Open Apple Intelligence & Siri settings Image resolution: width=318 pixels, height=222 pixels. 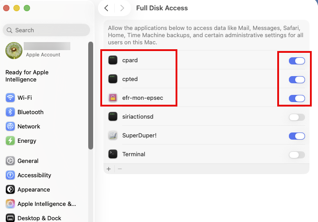click(x=46, y=204)
